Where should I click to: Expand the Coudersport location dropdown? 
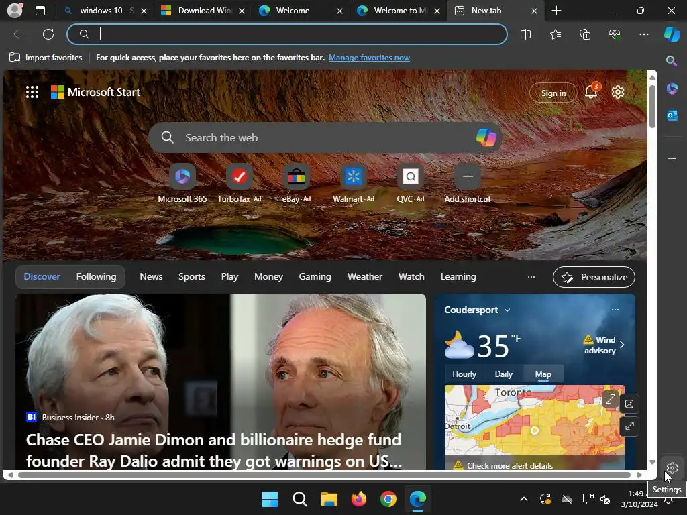click(507, 310)
